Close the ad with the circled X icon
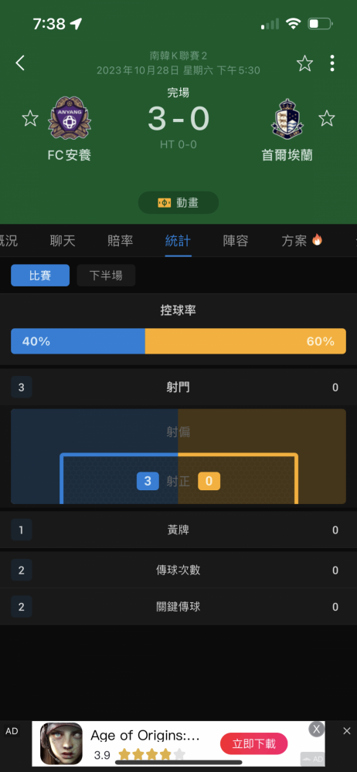The image size is (357, 772). click(317, 730)
